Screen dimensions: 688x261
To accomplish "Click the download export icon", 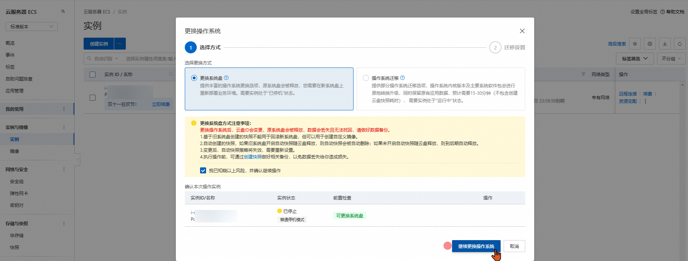I will [665, 44].
